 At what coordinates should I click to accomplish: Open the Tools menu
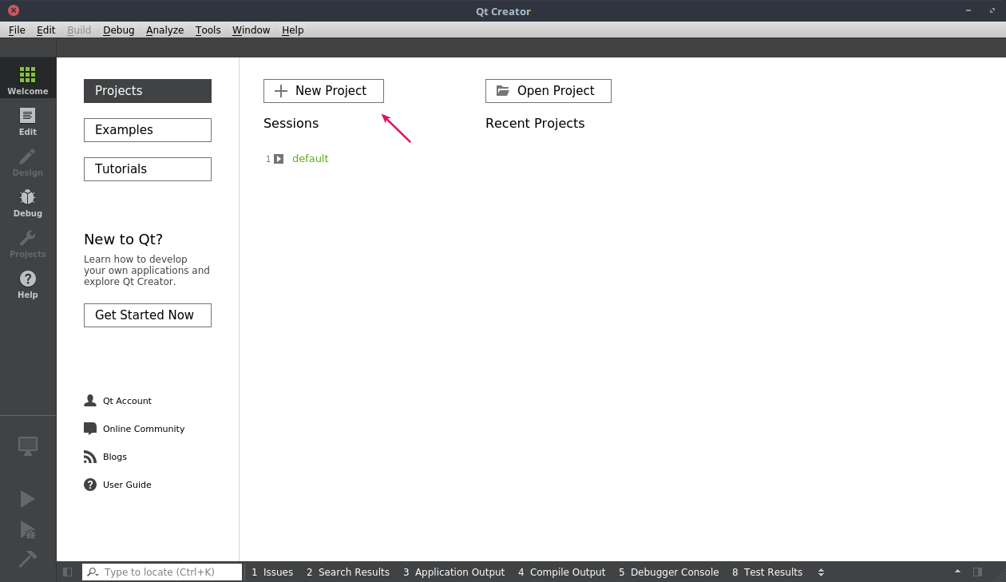point(208,30)
